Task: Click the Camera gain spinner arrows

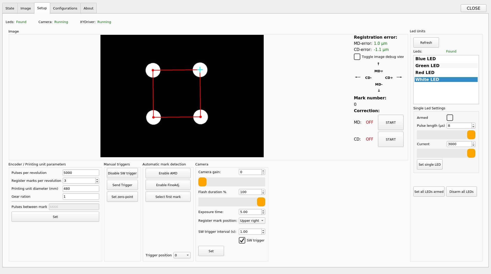Action: [x=263, y=172]
